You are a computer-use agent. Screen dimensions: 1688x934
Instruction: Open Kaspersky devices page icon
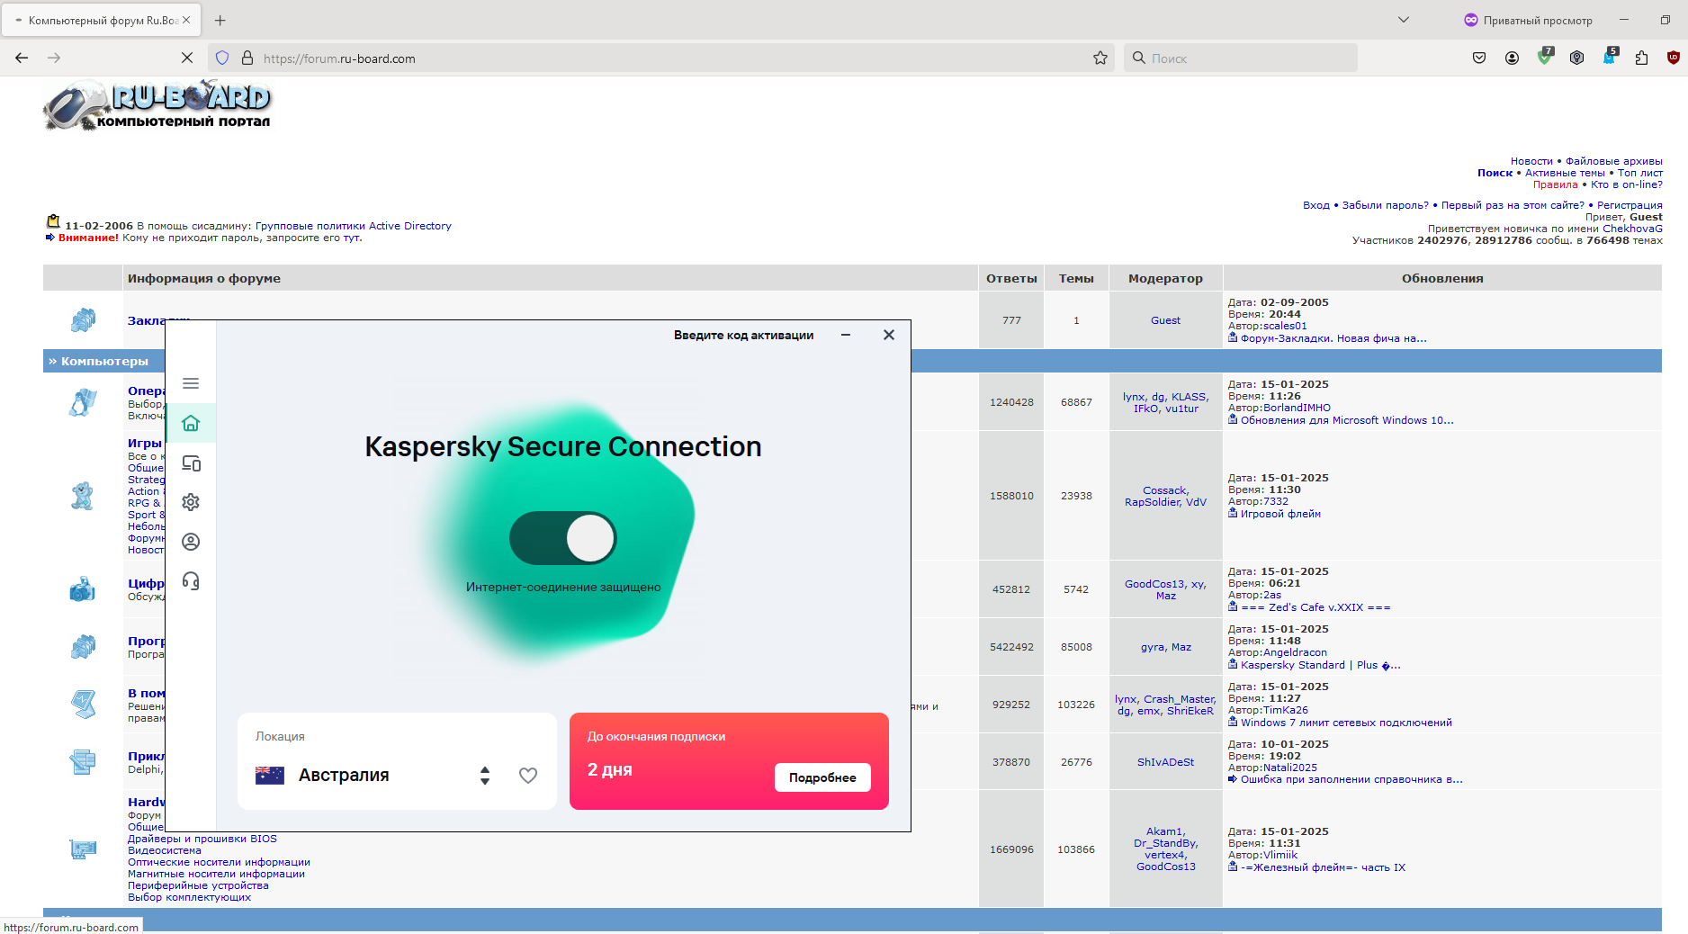pyautogui.click(x=191, y=463)
